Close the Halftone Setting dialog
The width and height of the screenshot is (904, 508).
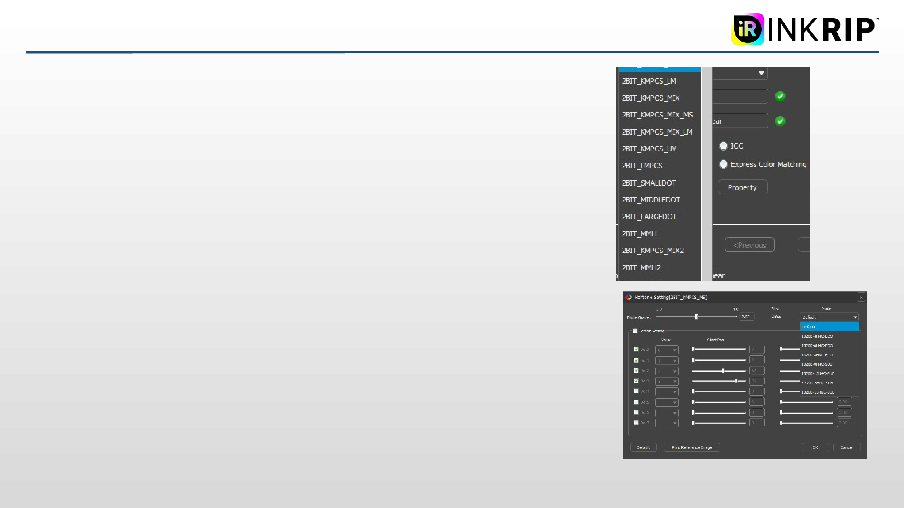click(x=861, y=297)
